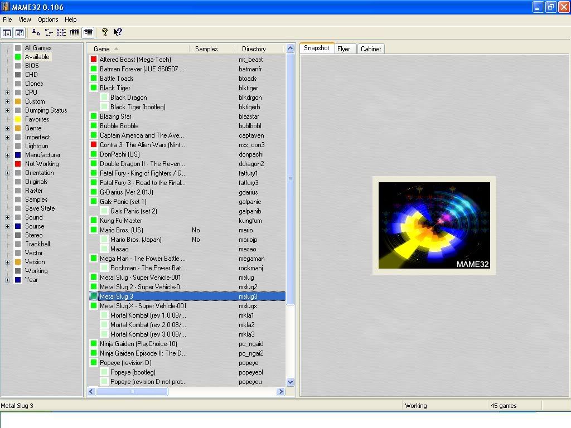
Task: Switch to the Cabinet tab
Action: (371, 49)
